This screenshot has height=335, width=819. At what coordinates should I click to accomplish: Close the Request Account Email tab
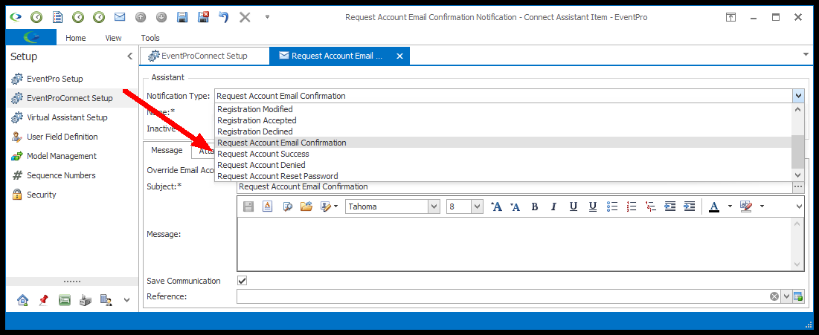(400, 56)
